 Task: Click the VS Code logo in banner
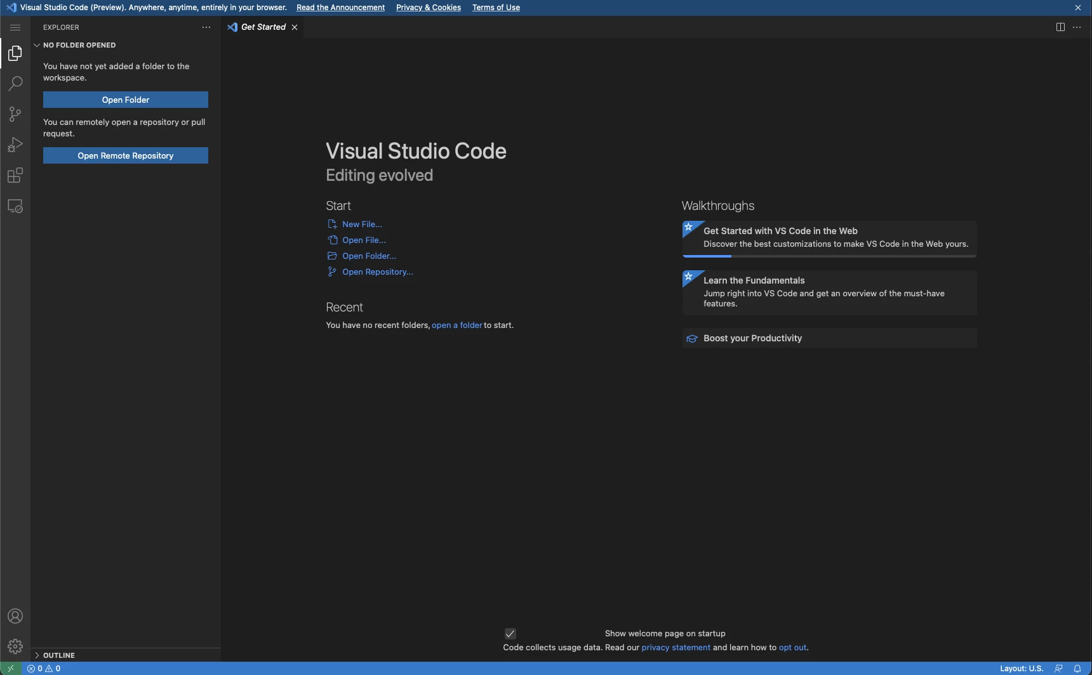point(11,8)
